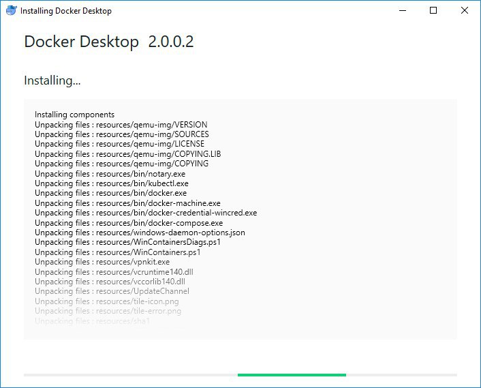The height and width of the screenshot is (388, 481).
Task: Select the qemu-img/VERSION log entry
Action: [121, 125]
